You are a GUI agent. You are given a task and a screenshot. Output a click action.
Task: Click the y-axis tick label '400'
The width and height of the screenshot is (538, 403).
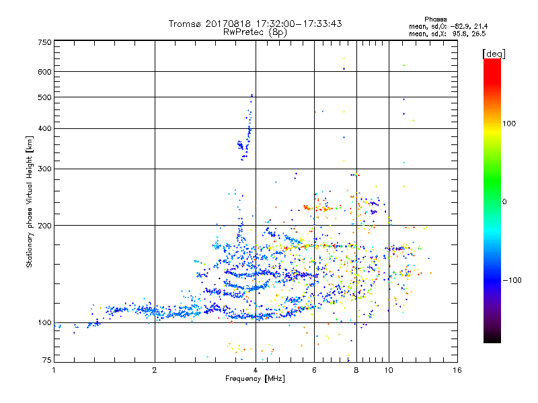[44, 129]
